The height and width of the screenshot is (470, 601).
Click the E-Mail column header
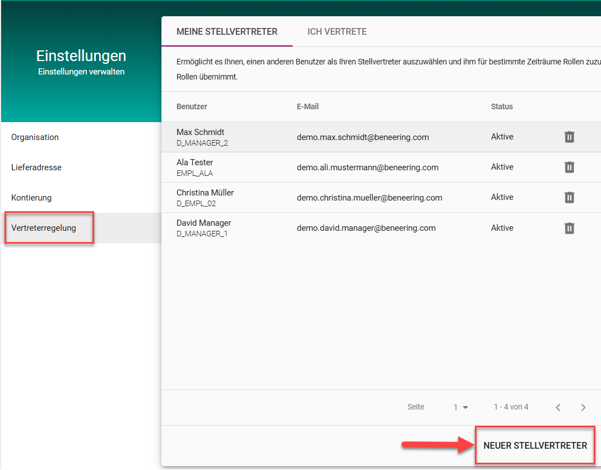308,106
